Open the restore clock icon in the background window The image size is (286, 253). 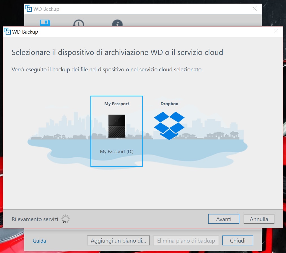(x=79, y=23)
